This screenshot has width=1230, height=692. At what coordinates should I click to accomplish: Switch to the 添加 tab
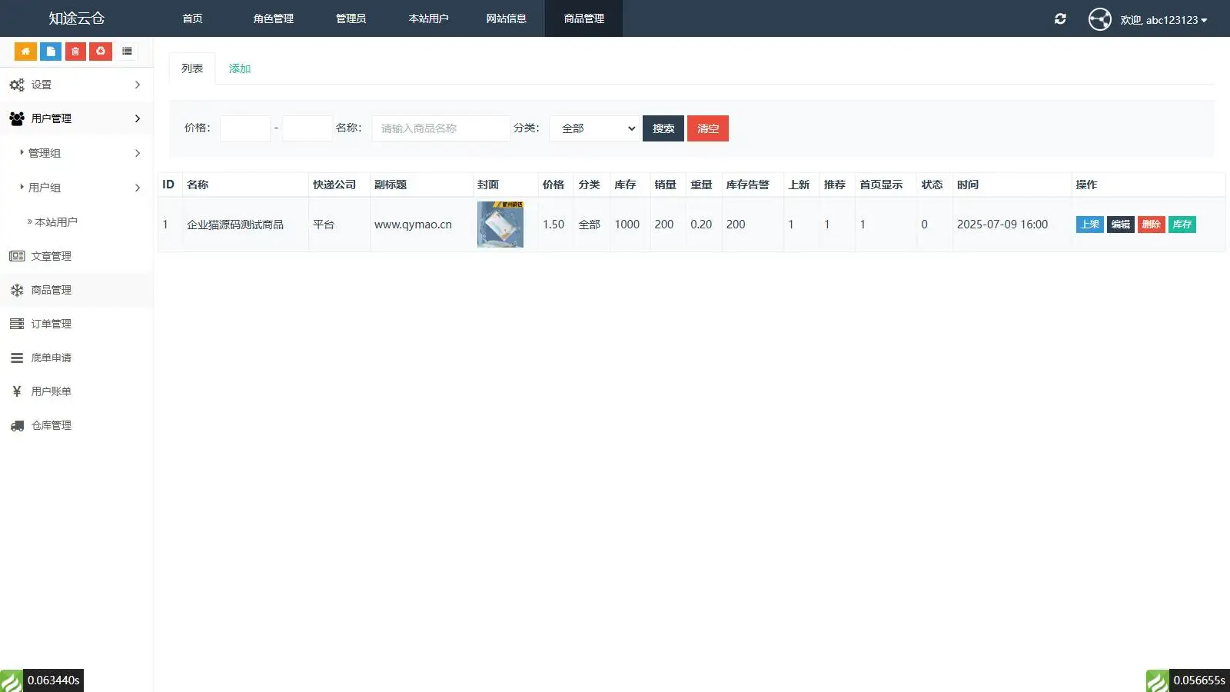pyautogui.click(x=240, y=68)
